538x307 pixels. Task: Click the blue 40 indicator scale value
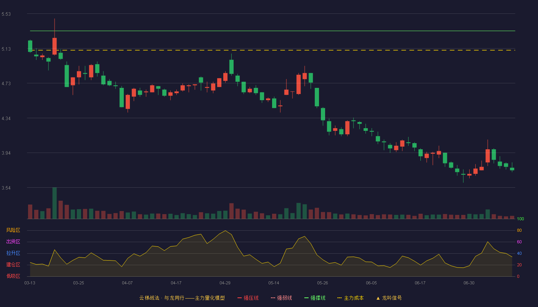click(x=519, y=253)
